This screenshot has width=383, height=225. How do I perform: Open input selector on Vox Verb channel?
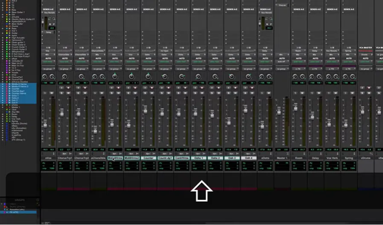(x=332, y=51)
